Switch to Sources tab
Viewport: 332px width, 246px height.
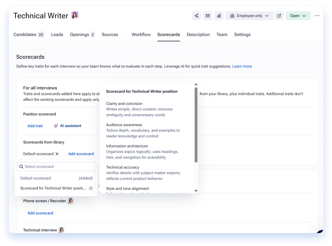[110, 34]
